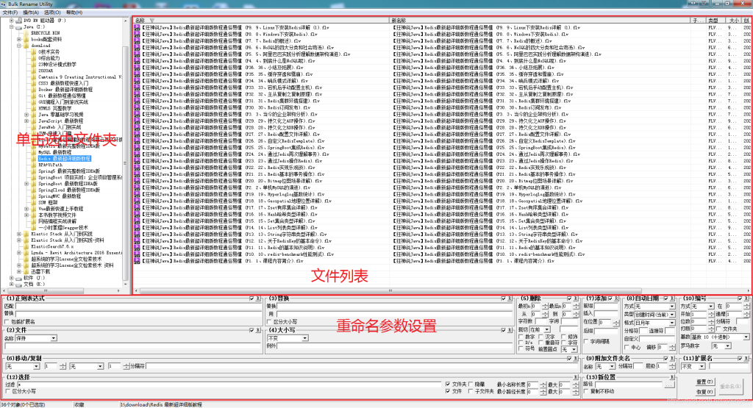Click the 重置(T) button

click(x=704, y=382)
